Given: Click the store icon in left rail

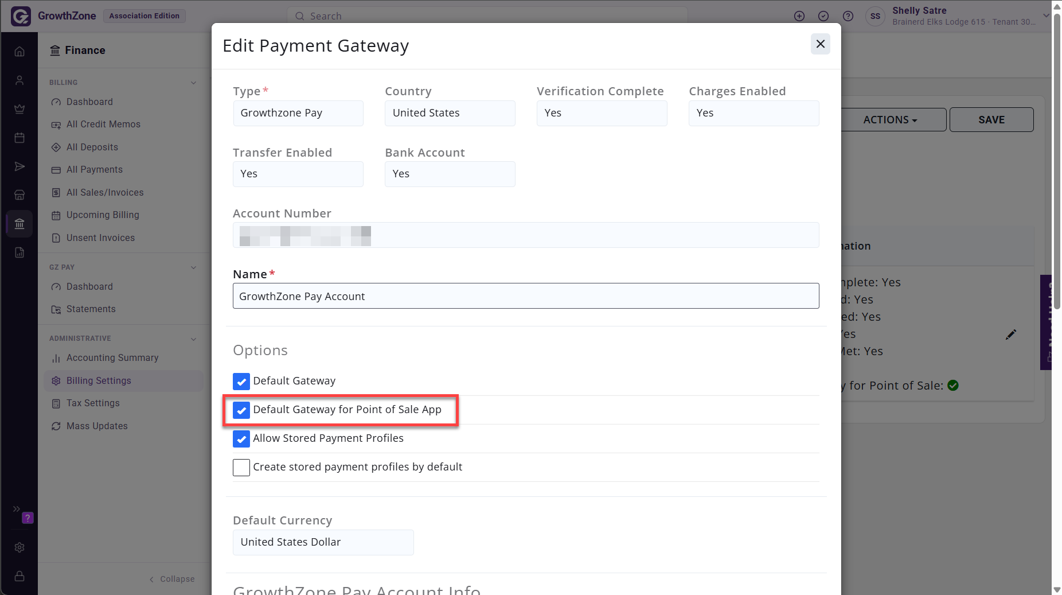Looking at the screenshot, I should [x=19, y=195].
